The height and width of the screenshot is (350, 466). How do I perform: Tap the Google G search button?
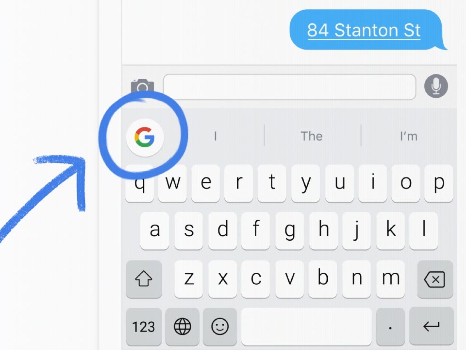point(145,137)
